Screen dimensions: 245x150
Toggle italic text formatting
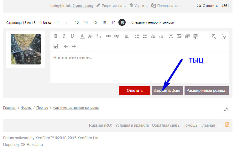tap(64, 36)
